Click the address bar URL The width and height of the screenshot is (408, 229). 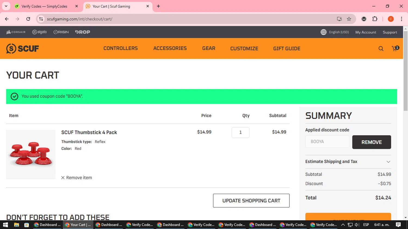[79, 19]
